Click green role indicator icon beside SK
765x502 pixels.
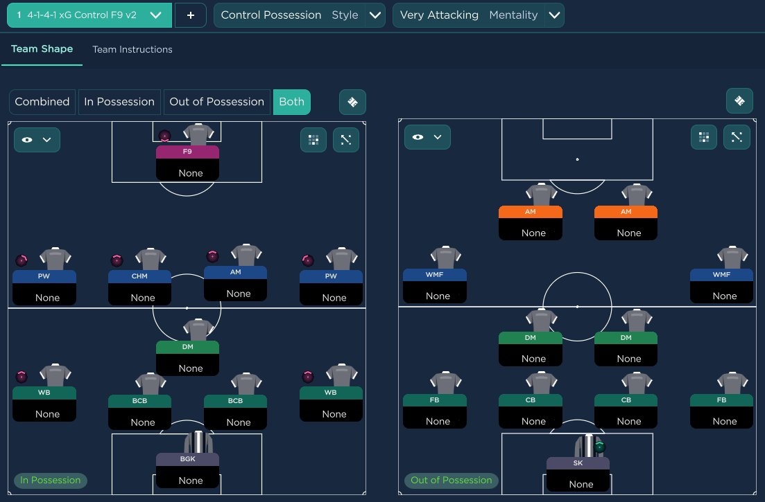[x=600, y=446]
